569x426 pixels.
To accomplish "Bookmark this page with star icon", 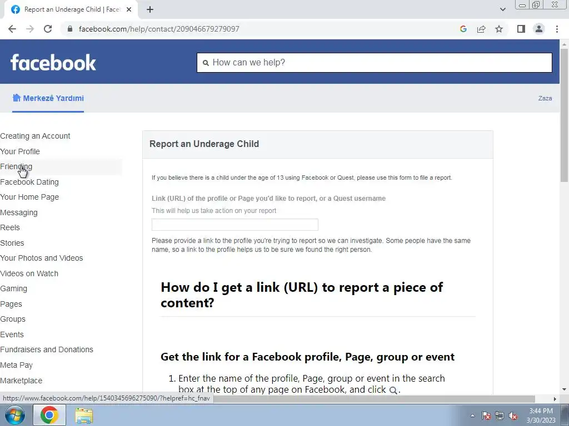I will [499, 29].
